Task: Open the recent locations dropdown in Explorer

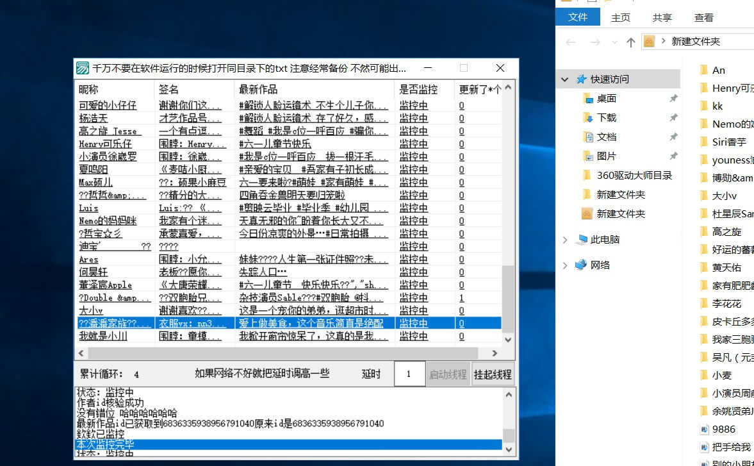Action: (x=614, y=42)
